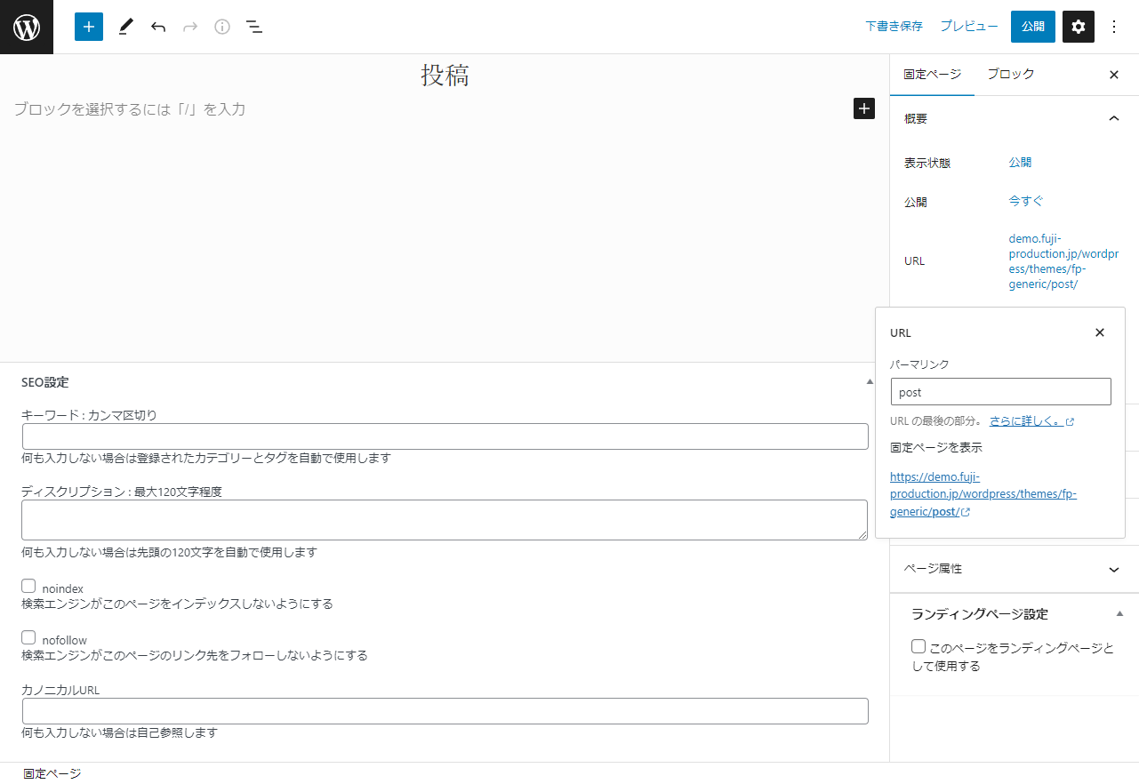Select 固定ページ in the bottom breadcrumb
The width and height of the screenshot is (1139, 784).
point(52,773)
